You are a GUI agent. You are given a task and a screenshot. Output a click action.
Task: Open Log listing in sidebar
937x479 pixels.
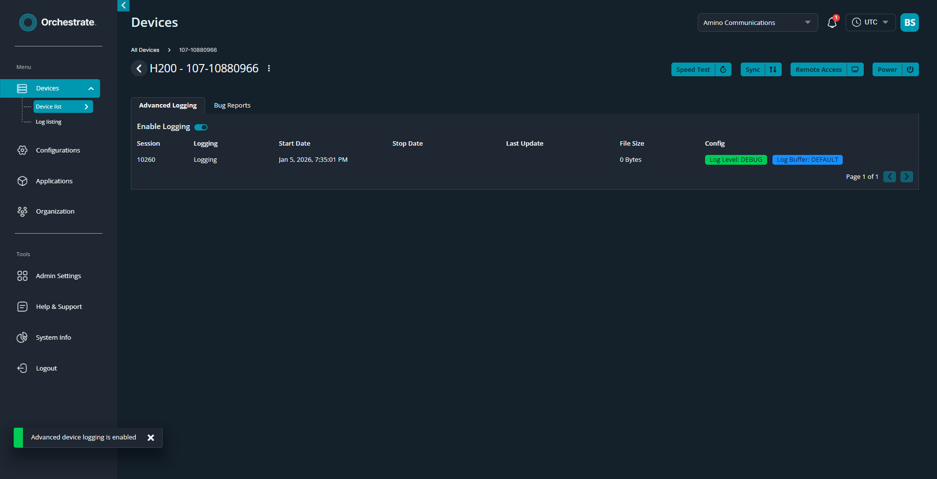[48, 122]
